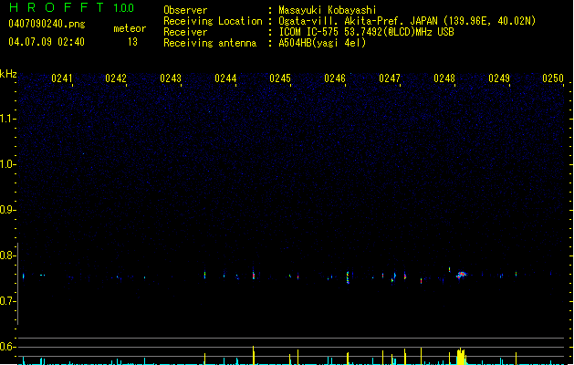Click the 0.9 kHz axis label
574x365 pixels.
click(8, 210)
